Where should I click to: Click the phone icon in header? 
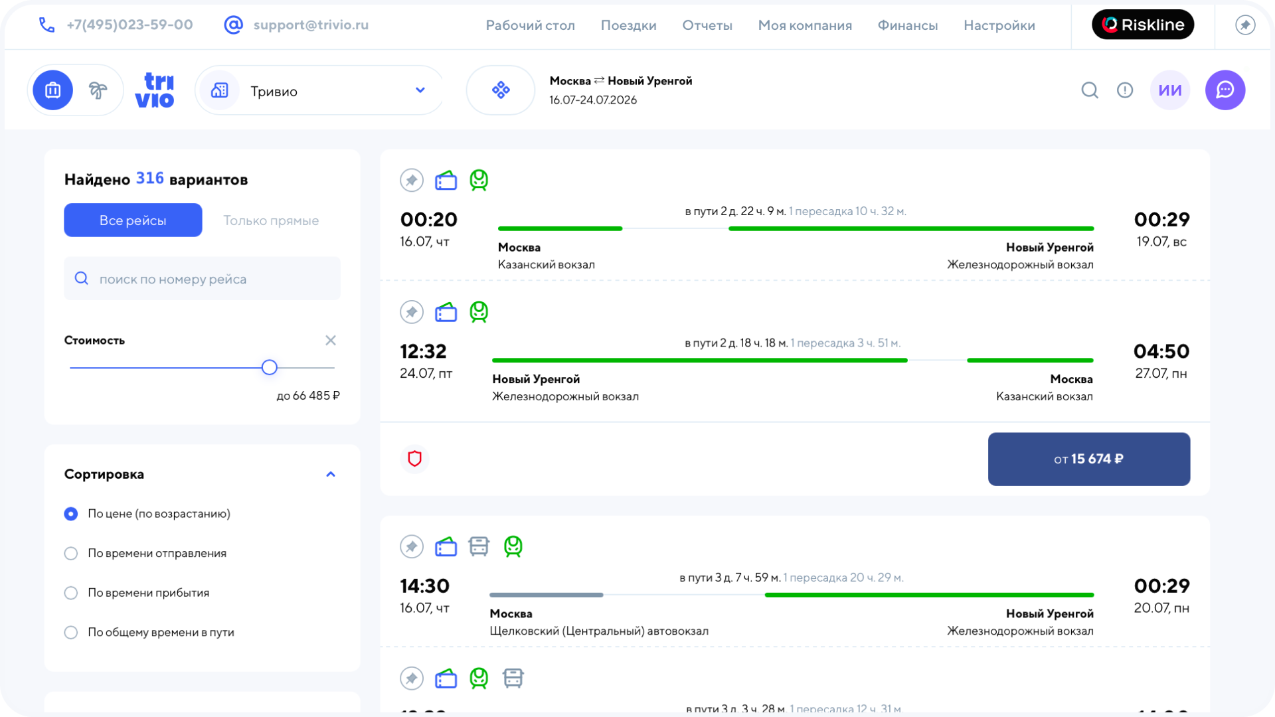coord(46,25)
